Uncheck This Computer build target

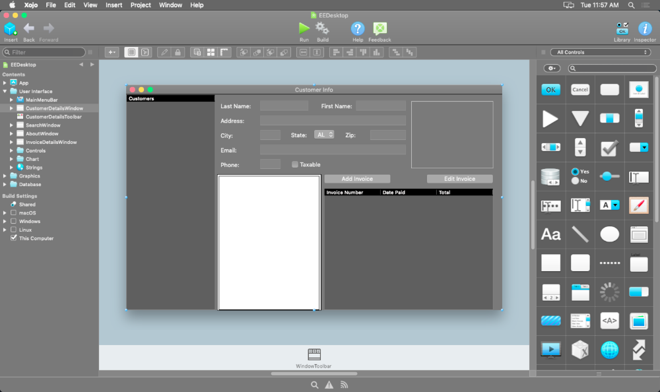[14, 238]
